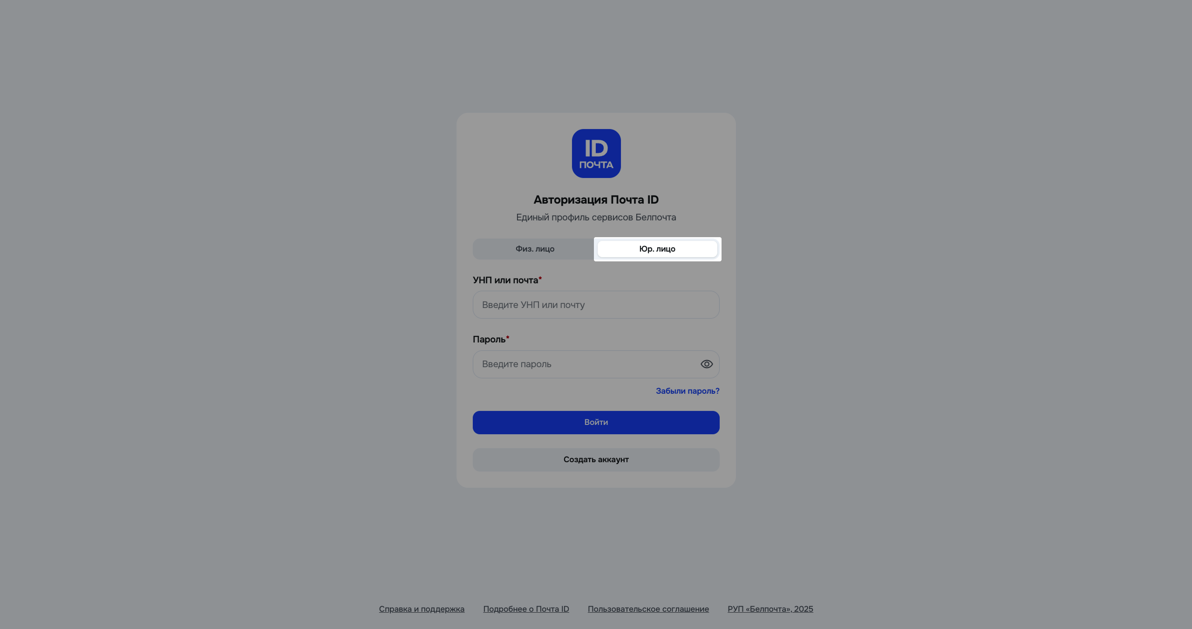Select the Юр. лицо tab
This screenshot has width=1192, height=629.
click(657, 249)
